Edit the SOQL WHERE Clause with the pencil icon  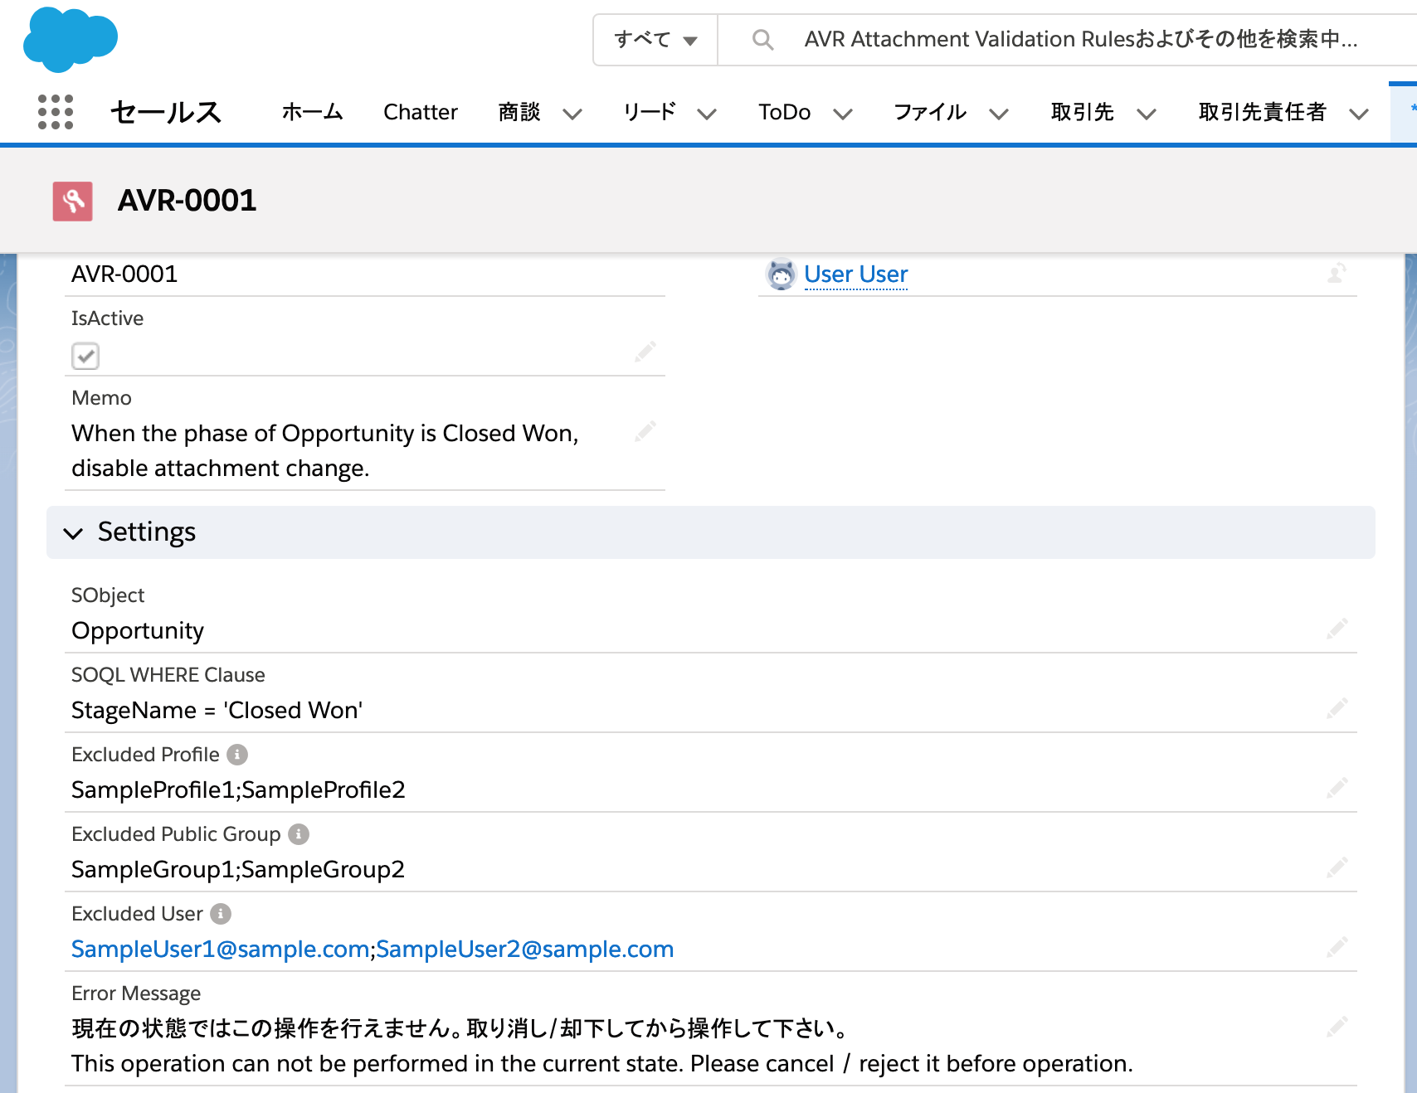[1337, 708]
